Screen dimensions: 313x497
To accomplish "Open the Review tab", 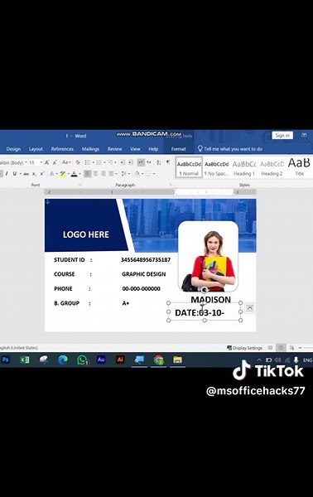I will 114,148.
